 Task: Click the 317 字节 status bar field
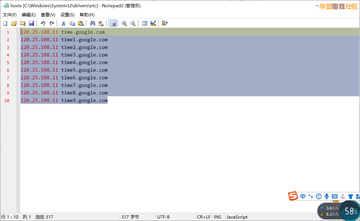[130, 217]
